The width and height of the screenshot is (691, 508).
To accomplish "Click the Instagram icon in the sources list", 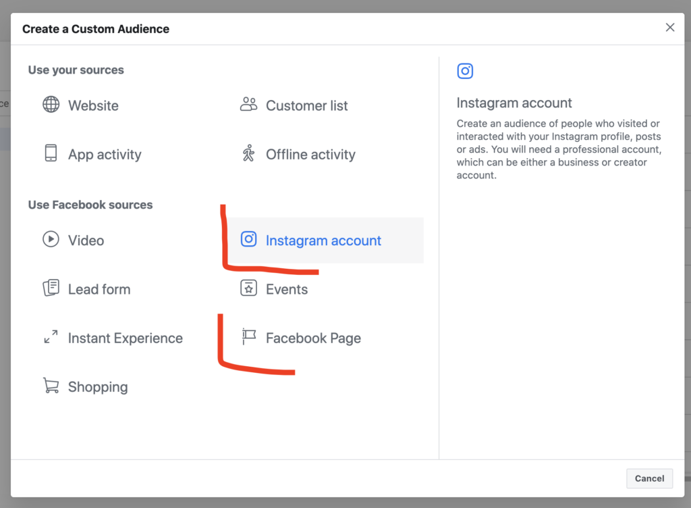I will point(248,239).
